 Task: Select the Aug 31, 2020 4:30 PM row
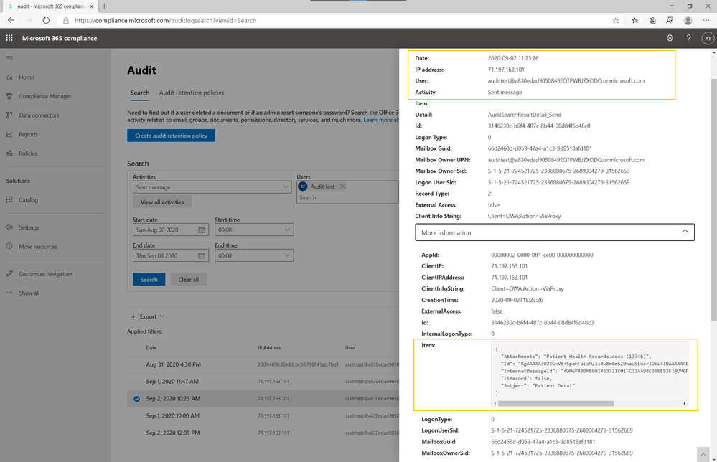(263, 364)
